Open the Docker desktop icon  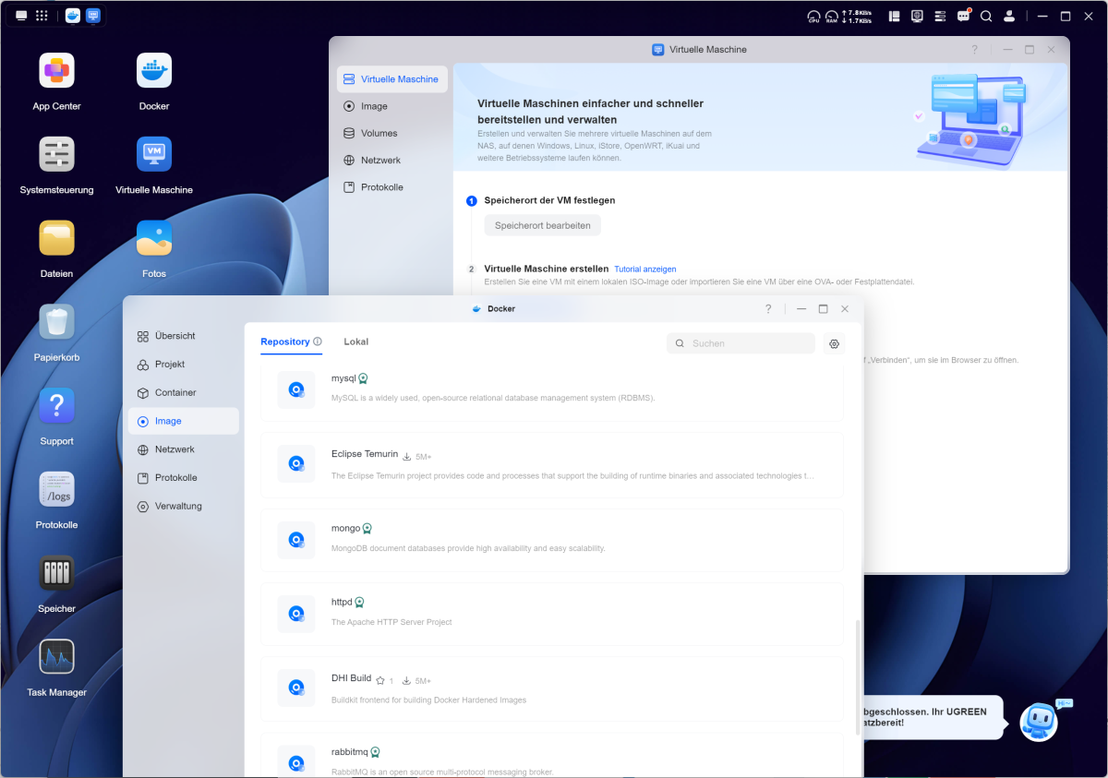coord(154,71)
